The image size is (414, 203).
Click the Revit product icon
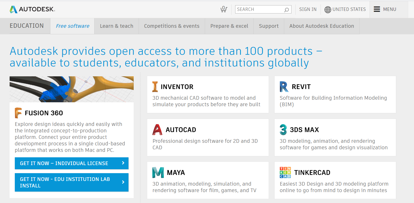pyautogui.click(x=284, y=87)
